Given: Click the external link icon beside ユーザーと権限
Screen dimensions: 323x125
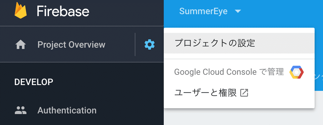Looking at the screenshot, I should [244, 93].
